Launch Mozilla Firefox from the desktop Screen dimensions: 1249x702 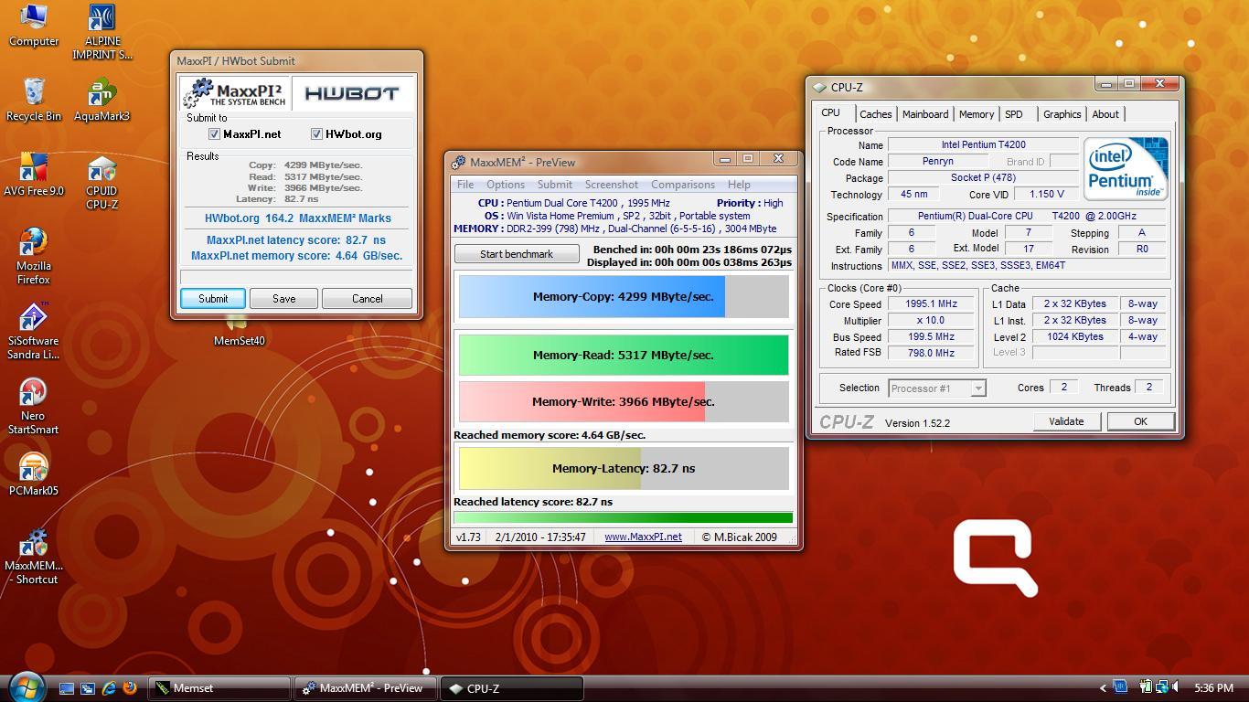tap(34, 257)
